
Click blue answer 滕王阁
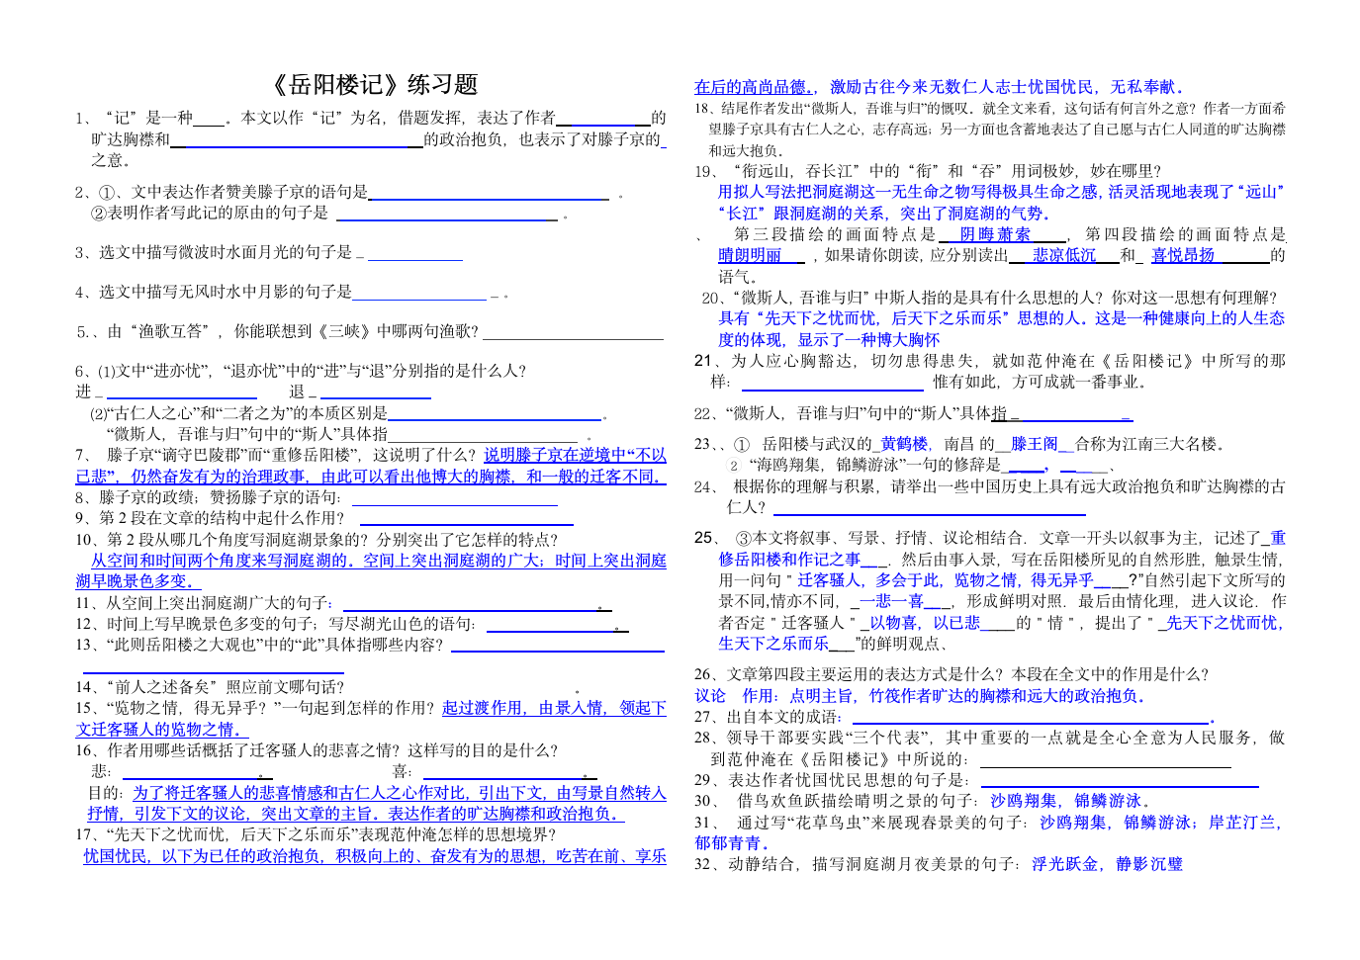[x=1035, y=444]
